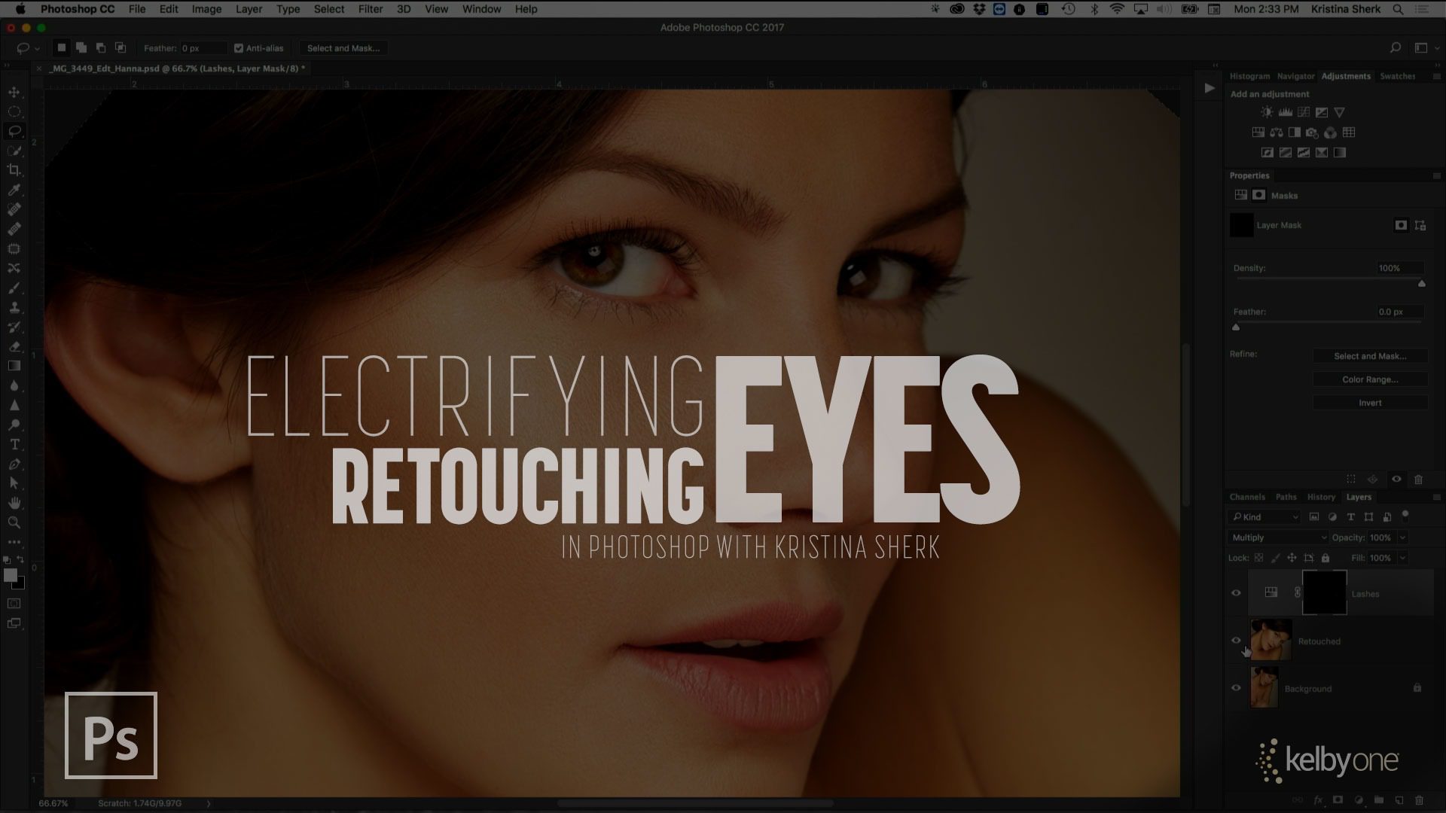Toggle lock transparent pixels
The width and height of the screenshot is (1446, 813).
[1258, 558]
